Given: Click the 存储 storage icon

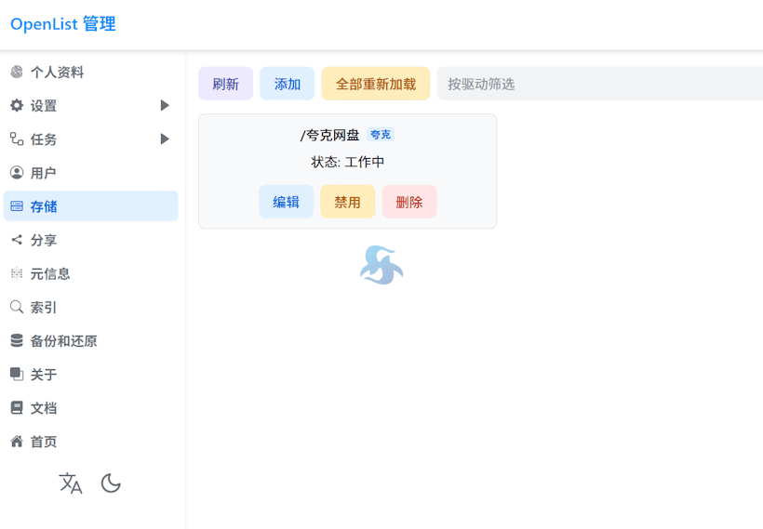Looking at the screenshot, I should [x=17, y=206].
